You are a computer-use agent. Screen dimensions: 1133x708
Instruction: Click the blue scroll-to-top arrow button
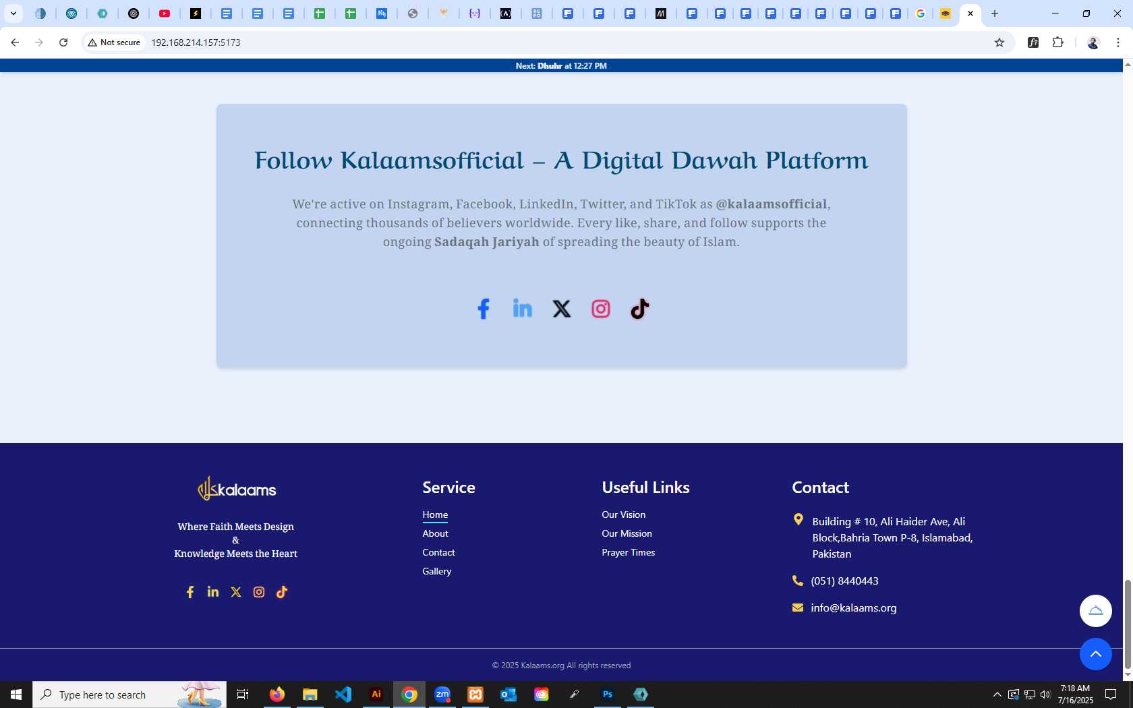point(1096,654)
